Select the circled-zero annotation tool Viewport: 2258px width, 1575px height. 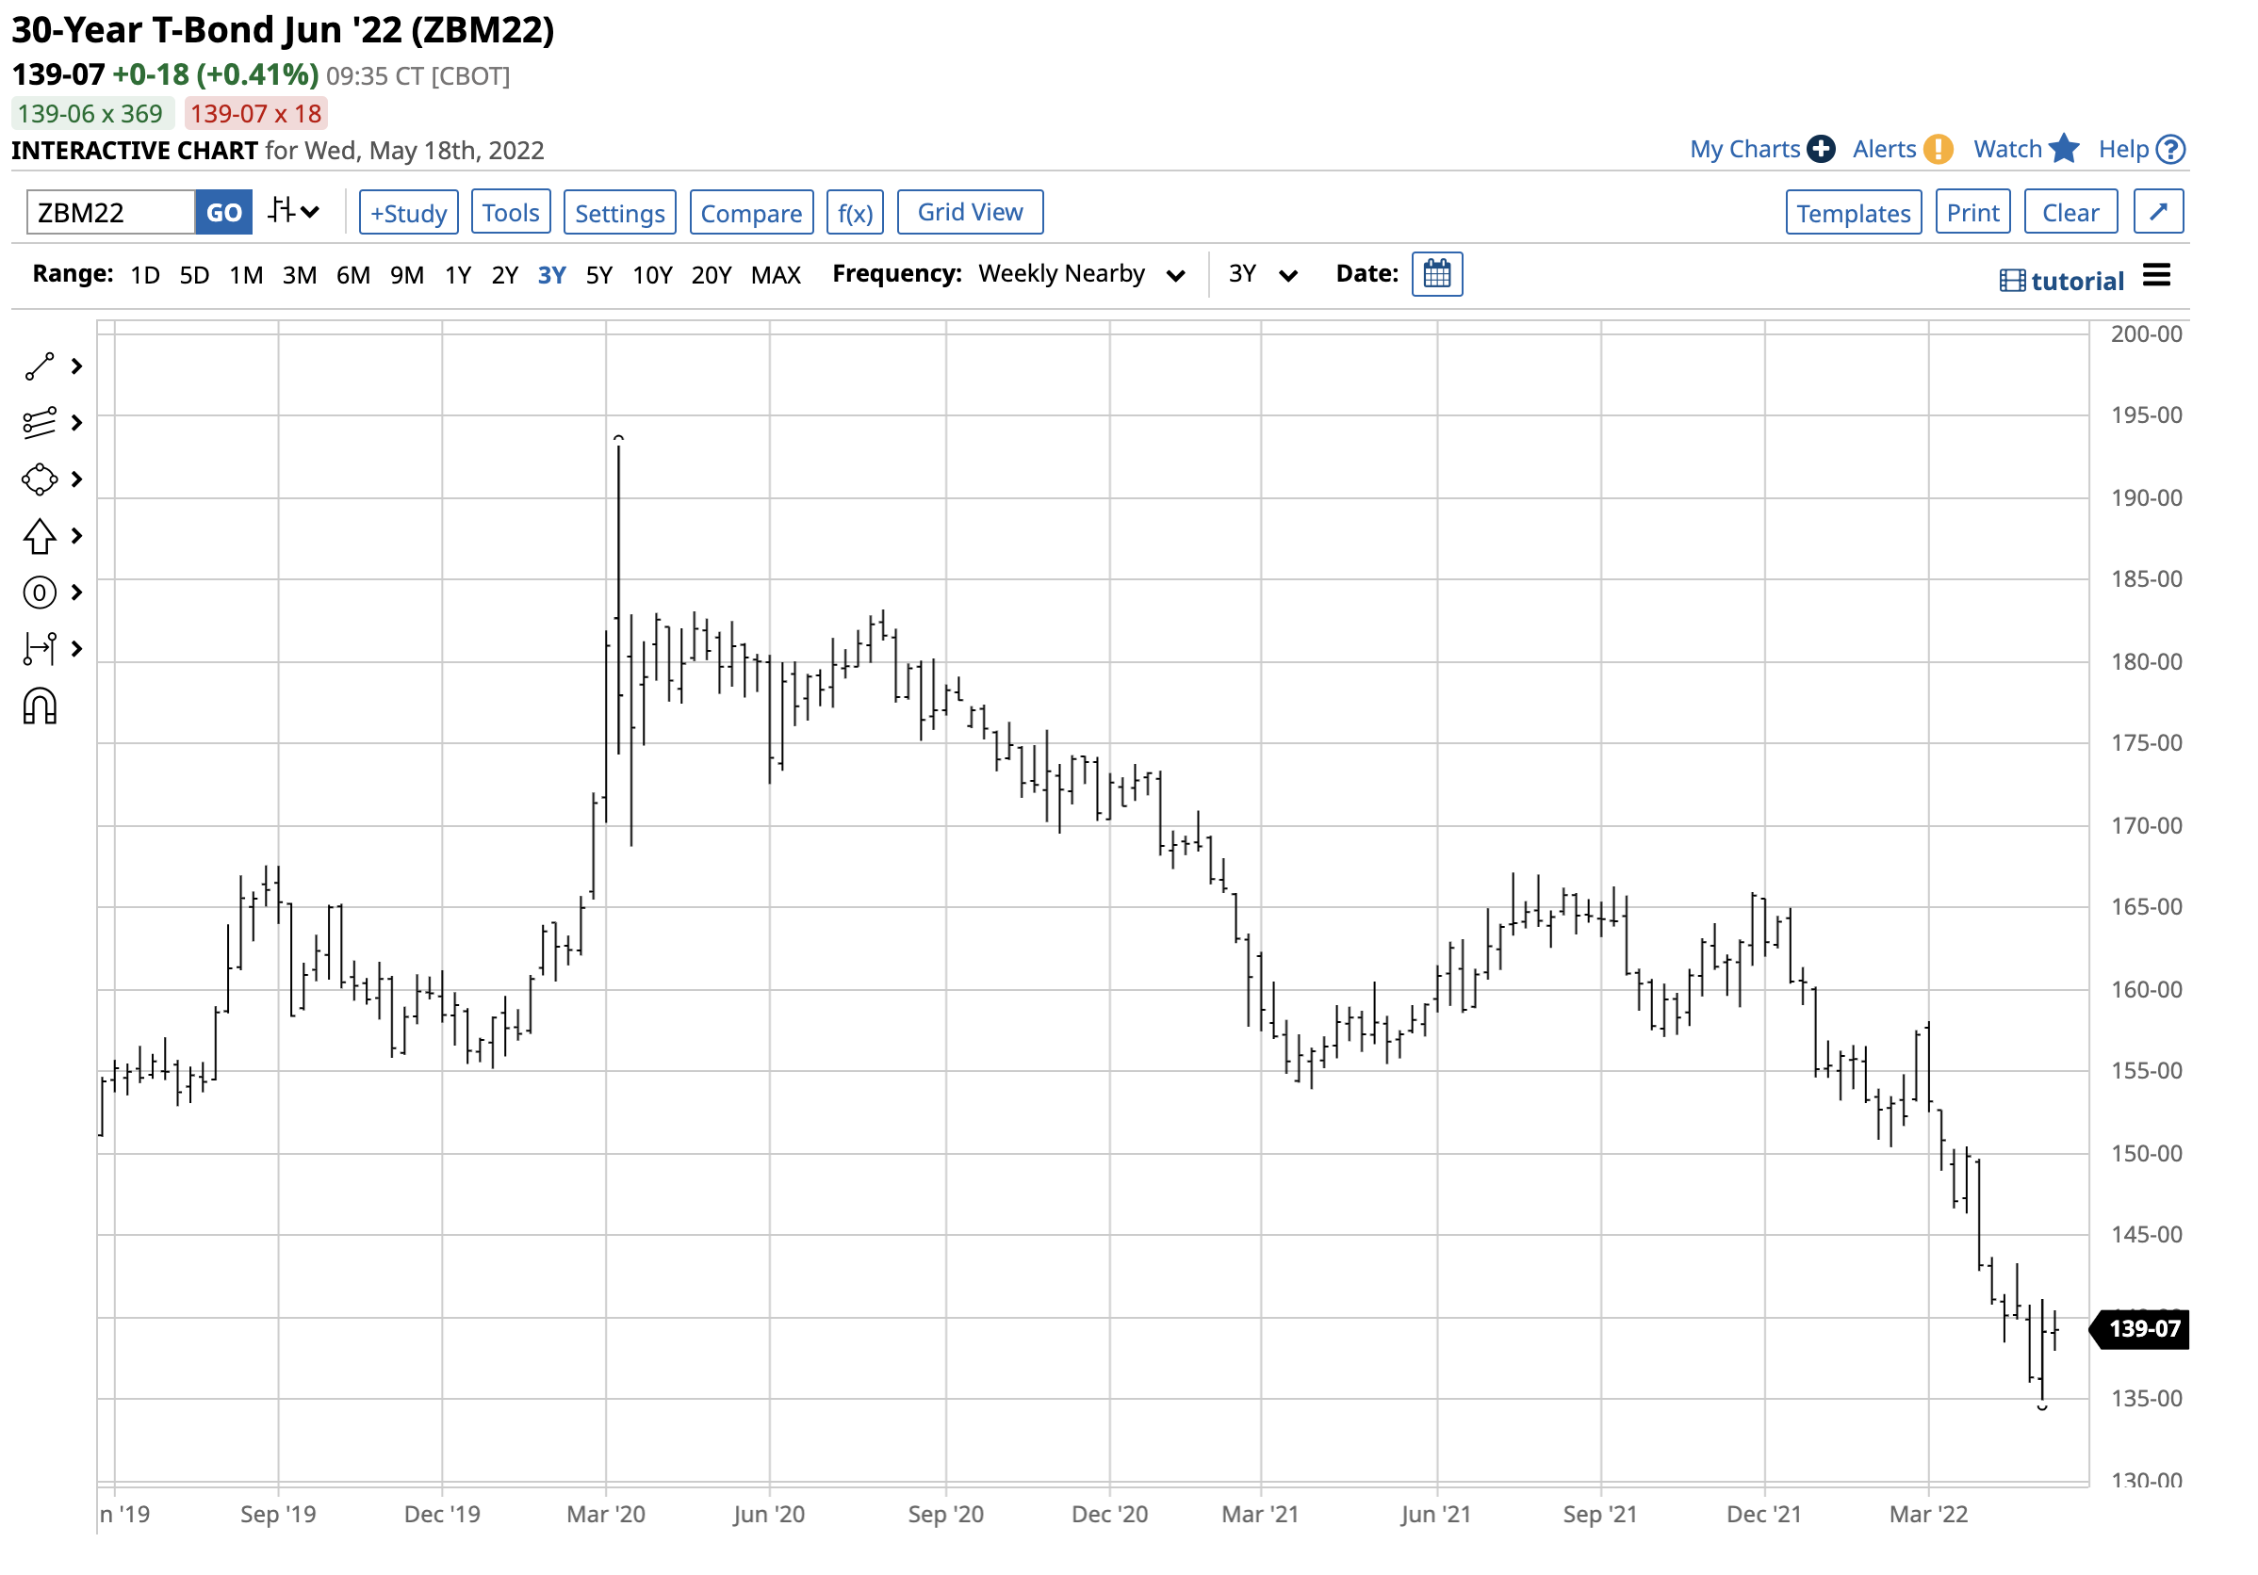(40, 593)
